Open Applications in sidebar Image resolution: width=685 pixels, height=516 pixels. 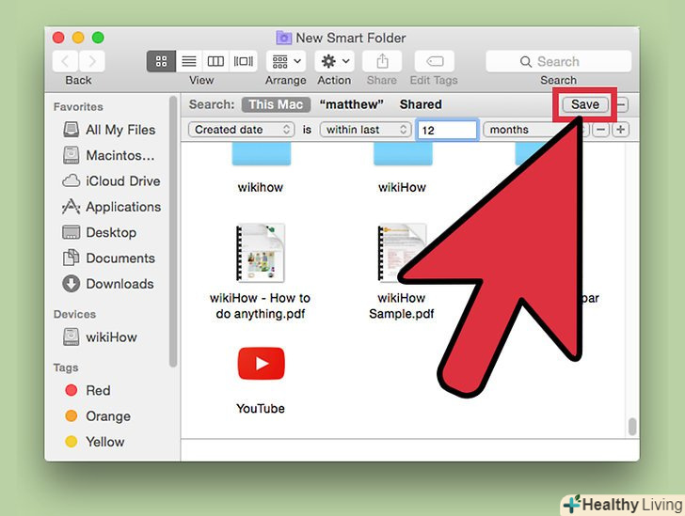pos(112,207)
